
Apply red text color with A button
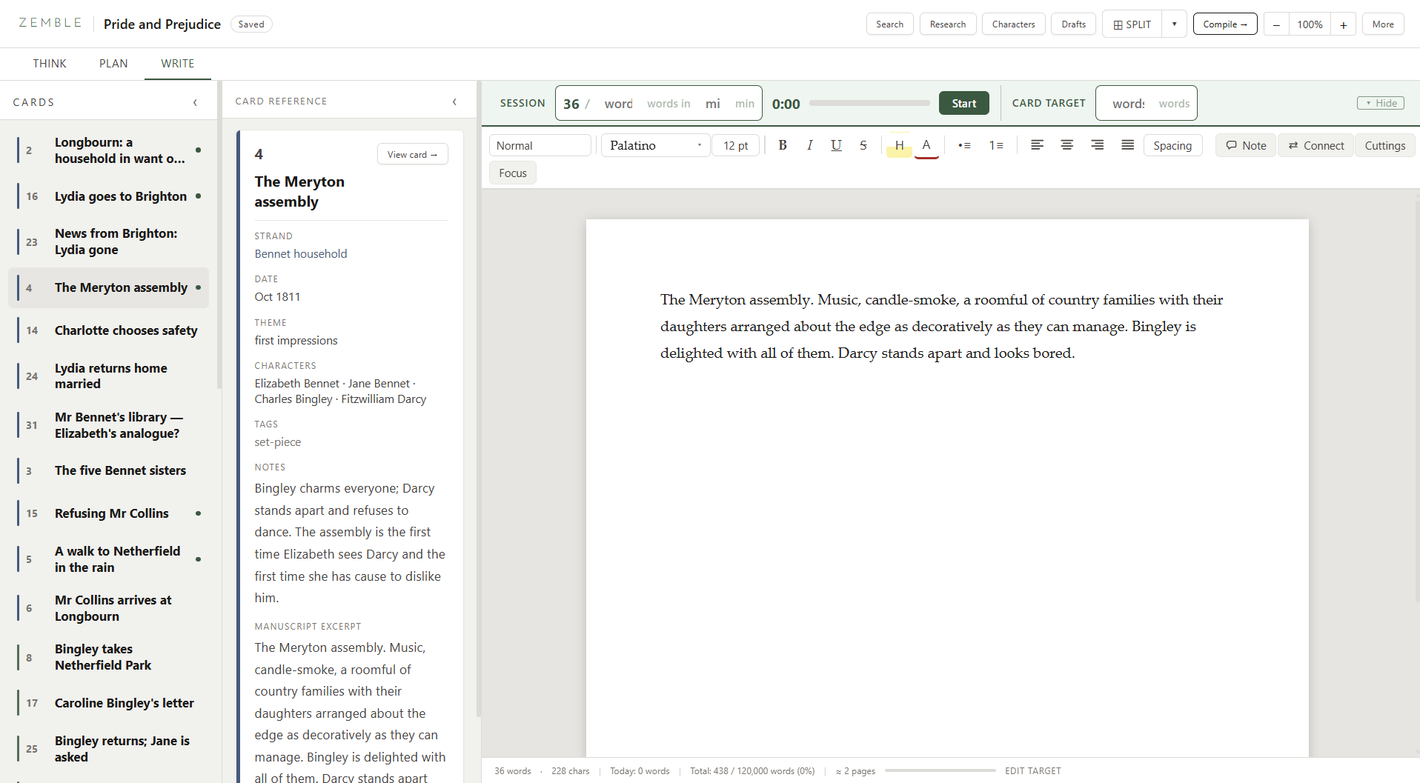tap(926, 145)
